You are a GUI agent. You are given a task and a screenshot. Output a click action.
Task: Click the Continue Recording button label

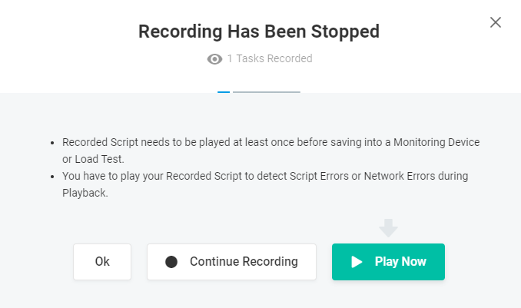point(244,262)
